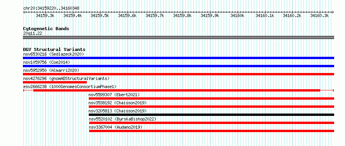Click the 34160.1k ruler tick label
This screenshot has width=345, height=146.
coord(265,15)
